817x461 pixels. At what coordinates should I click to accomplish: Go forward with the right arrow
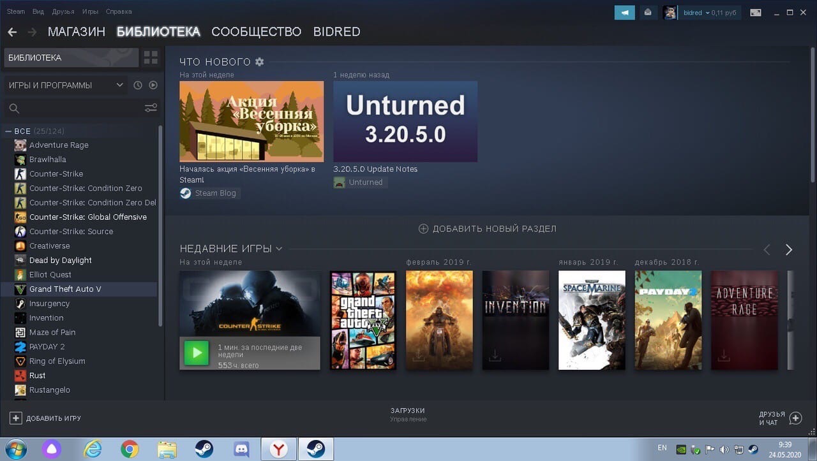point(32,32)
